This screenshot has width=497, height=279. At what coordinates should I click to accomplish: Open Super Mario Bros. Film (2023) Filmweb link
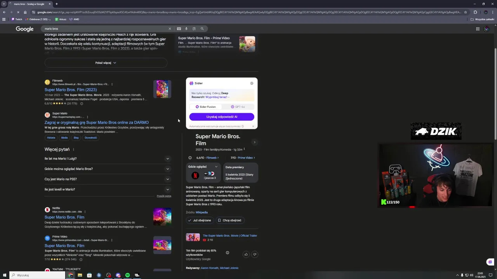tap(71, 90)
